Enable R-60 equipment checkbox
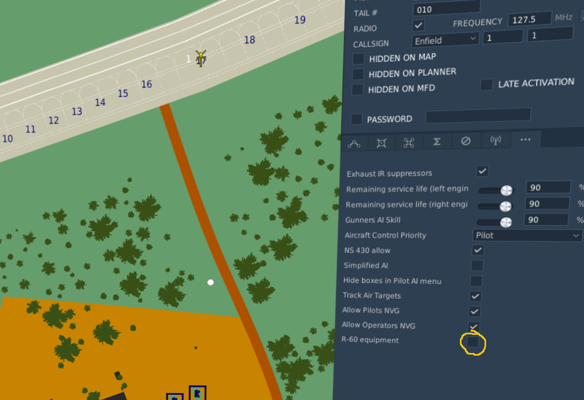This screenshot has height=400, width=584. (473, 342)
